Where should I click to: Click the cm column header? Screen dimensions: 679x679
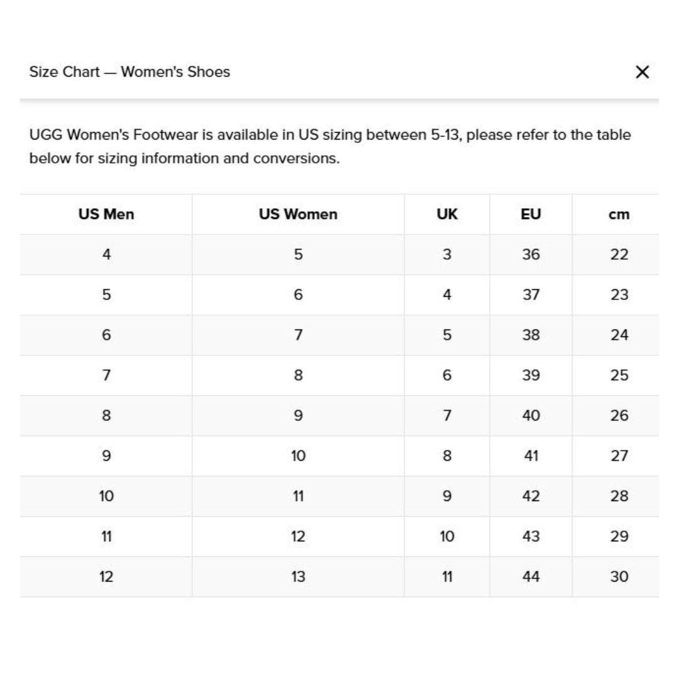tap(619, 214)
